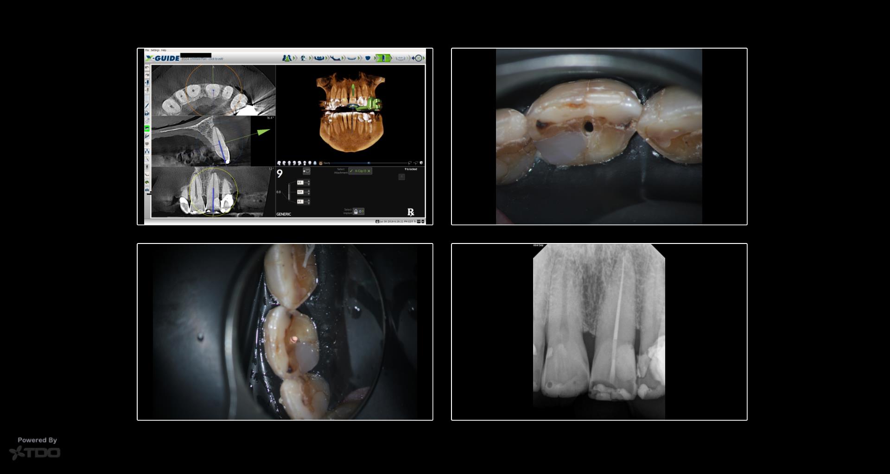This screenshot has height=474, width=890.
Task: Open the Settings menu
Action: 155,50
